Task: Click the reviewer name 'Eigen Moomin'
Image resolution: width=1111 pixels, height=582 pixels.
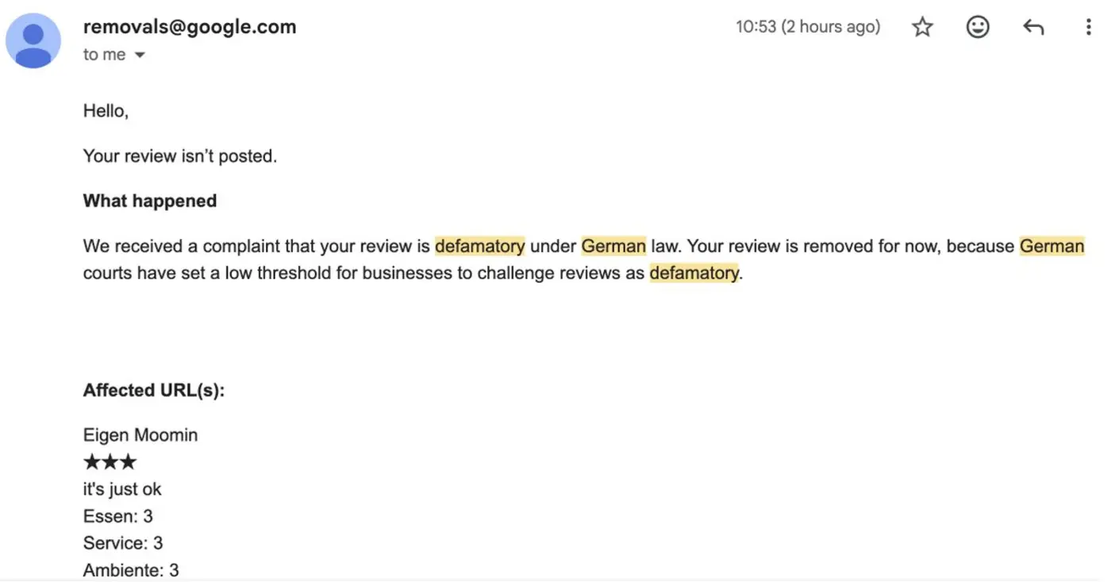Action: (x=140, y=435)
